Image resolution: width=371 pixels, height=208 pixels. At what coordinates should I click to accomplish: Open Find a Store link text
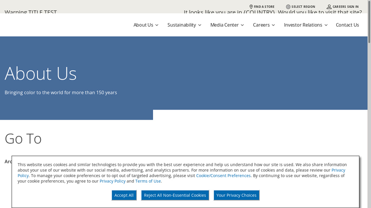tap(264, 6)
